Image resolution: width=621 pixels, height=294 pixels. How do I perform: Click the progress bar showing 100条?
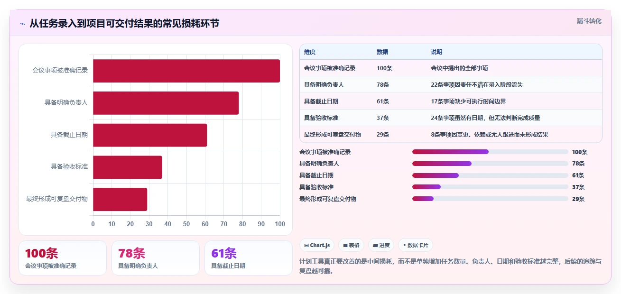pos(490,152)
